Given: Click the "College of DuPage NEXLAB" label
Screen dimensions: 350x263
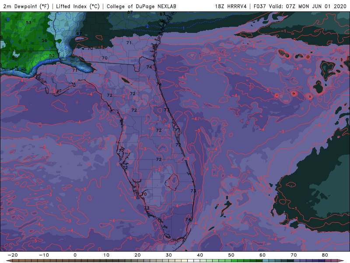Looking at the screenshot, I should pyautogui.click(x=141, y=7).
